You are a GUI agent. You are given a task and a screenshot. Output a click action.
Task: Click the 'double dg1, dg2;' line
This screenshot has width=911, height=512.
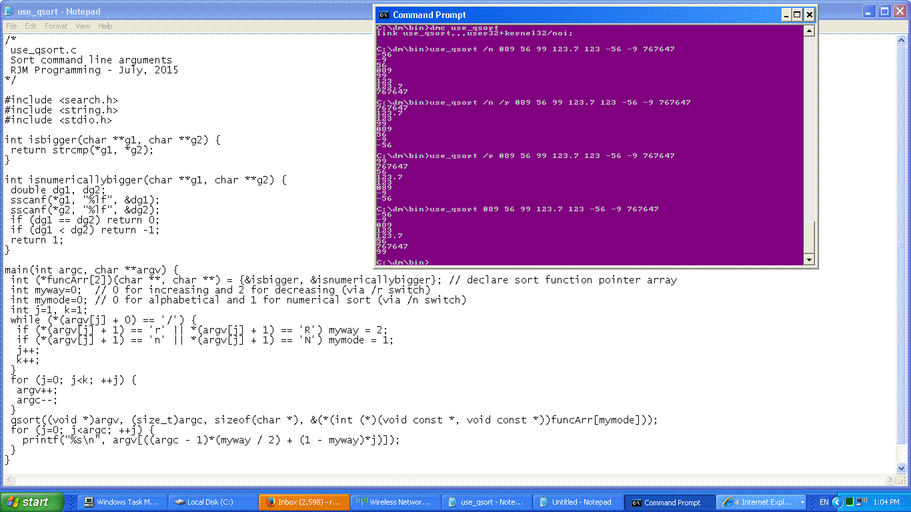[x=59, y=190]
